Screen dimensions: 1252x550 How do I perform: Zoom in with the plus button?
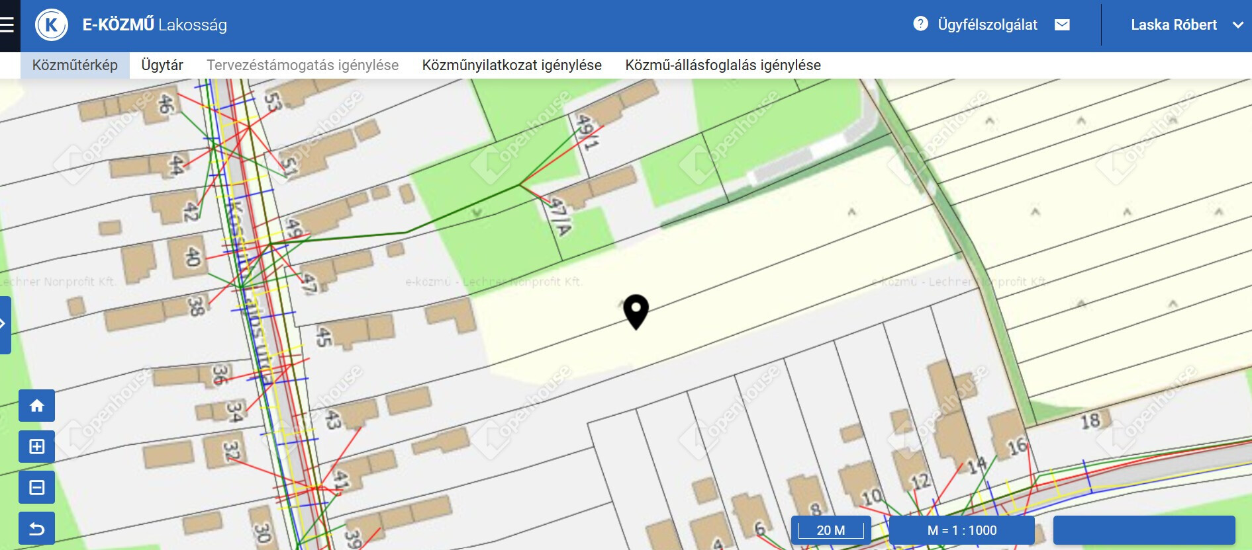point(37,446)
